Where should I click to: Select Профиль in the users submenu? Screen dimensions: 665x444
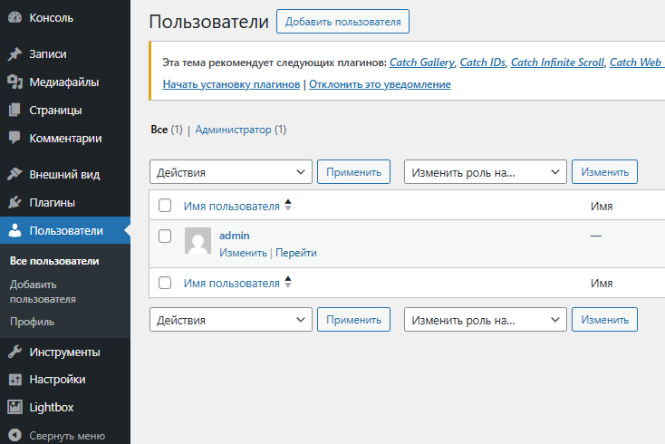33,321
